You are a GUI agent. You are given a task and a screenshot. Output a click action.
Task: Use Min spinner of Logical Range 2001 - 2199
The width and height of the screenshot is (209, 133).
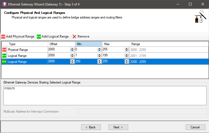100,55
